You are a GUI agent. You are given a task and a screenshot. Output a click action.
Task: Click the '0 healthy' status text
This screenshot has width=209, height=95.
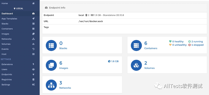(178, 41)
